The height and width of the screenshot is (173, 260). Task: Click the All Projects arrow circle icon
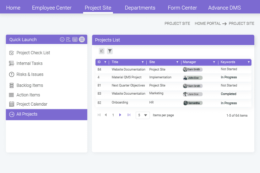12,115
